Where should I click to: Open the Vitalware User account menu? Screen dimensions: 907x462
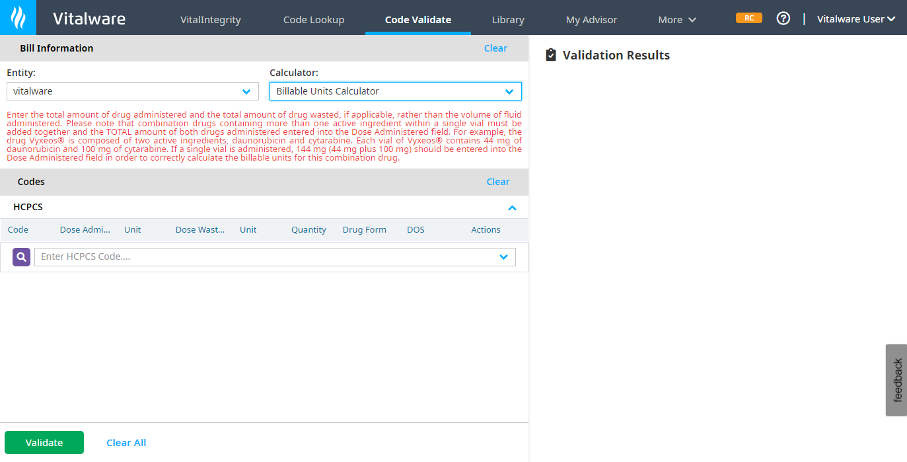856,19
